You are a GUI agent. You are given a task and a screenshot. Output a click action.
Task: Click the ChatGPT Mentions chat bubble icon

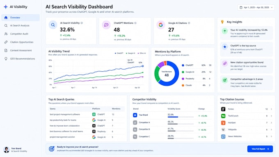[x=106, y=25]
